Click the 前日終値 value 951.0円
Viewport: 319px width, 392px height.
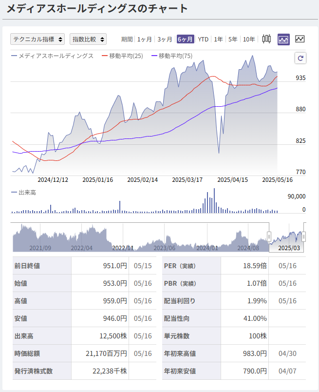click(x=115, y=266)
